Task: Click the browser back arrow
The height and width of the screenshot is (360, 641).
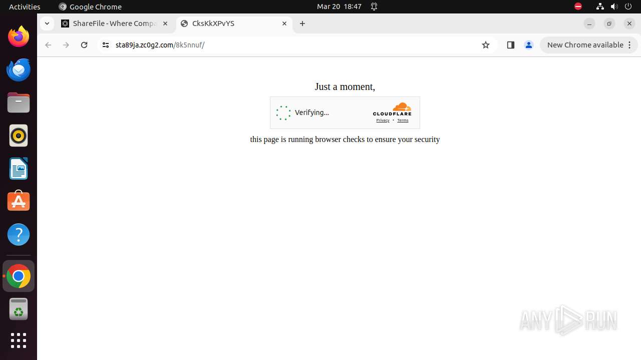Action: tap(48, 45)
